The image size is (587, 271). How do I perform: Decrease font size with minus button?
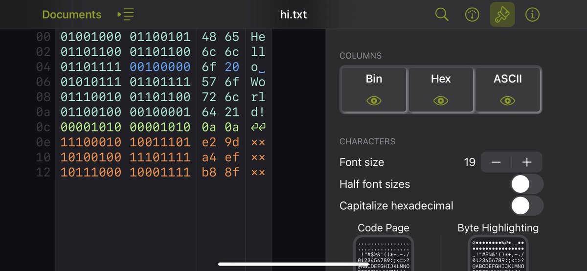coord(496,162)
